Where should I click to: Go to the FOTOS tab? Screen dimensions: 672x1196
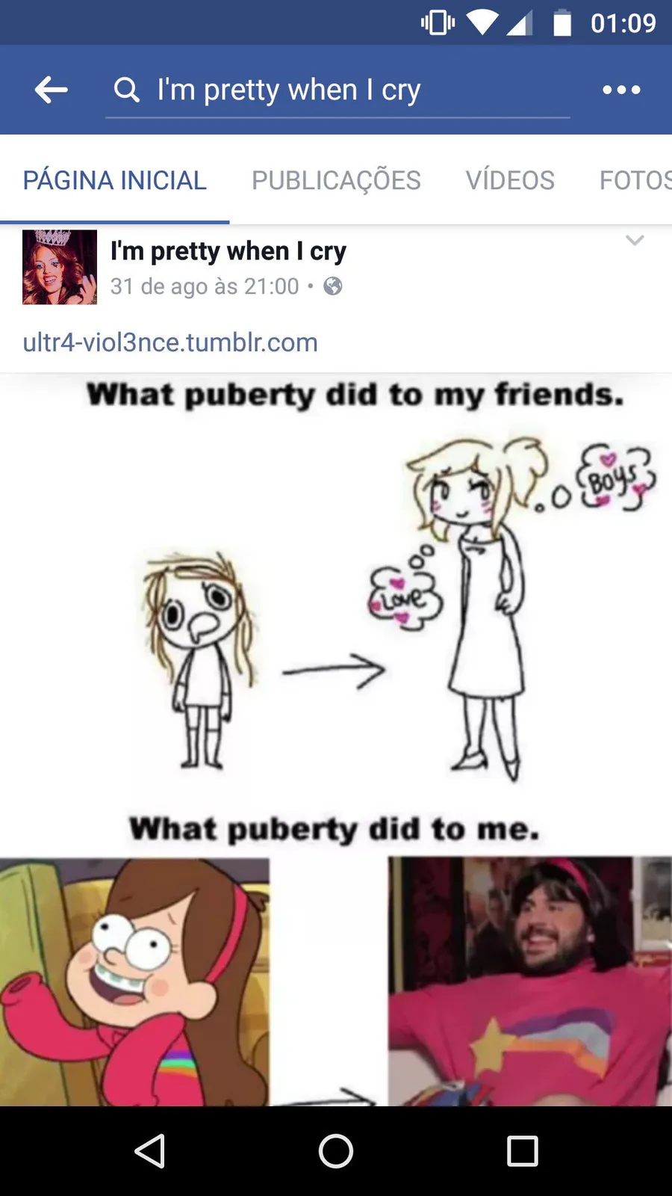[635, 180]
